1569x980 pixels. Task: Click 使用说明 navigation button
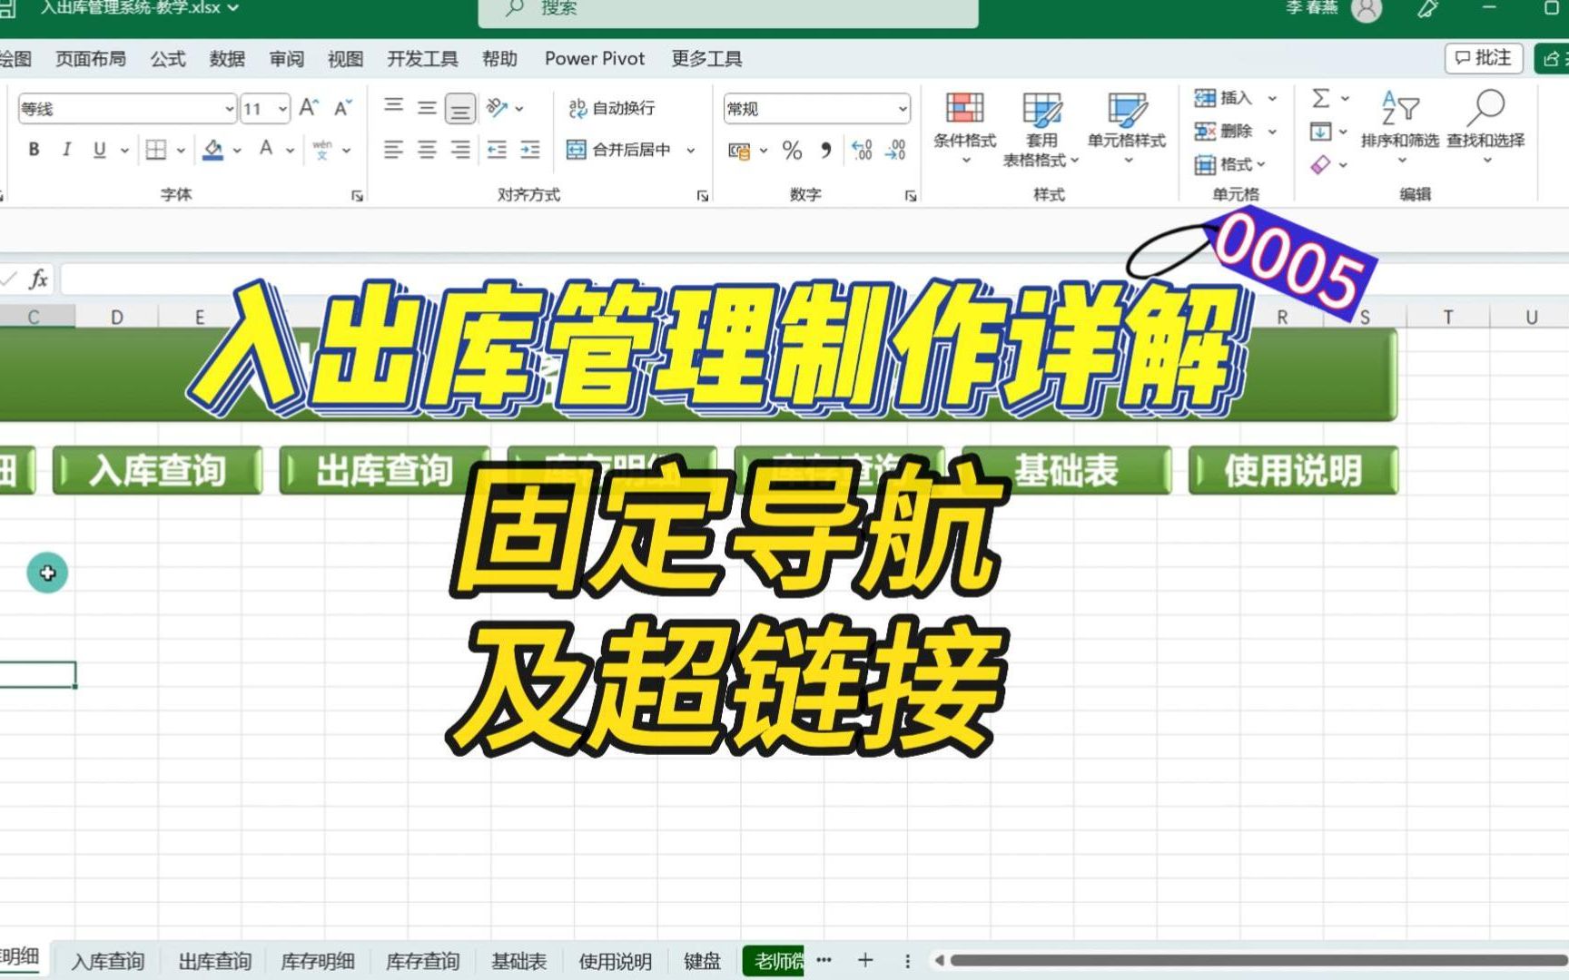[1292, 470]
